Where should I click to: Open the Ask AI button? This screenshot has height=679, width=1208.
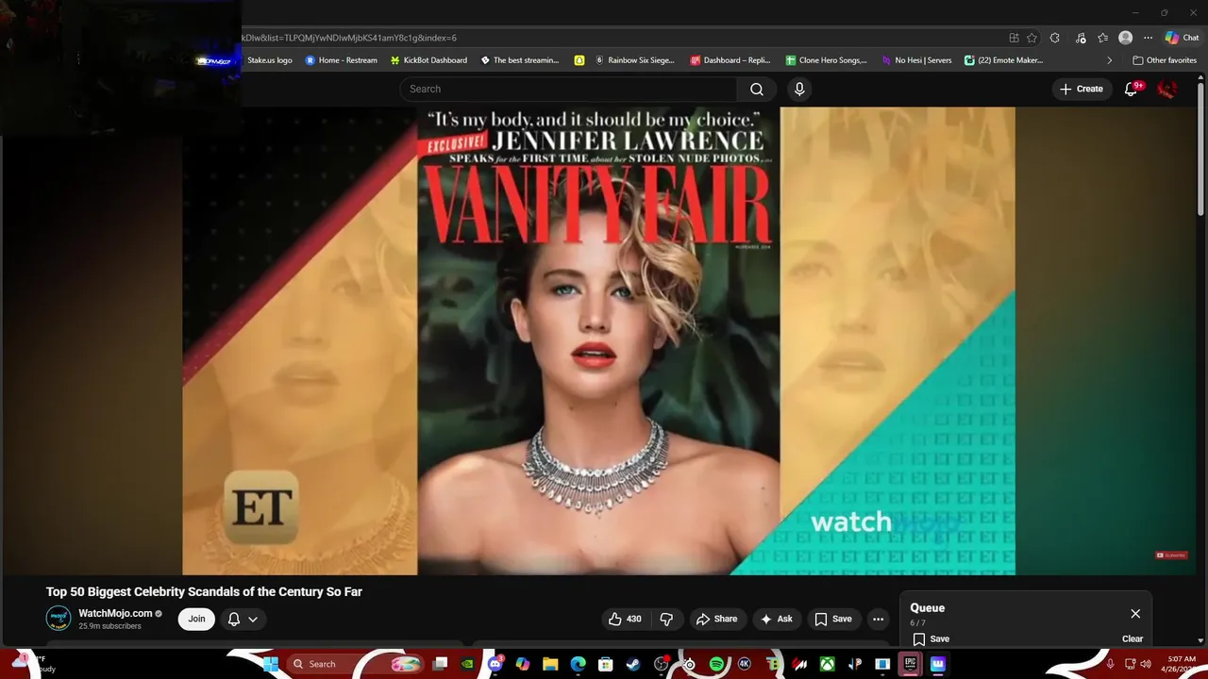tap(777, 619)
